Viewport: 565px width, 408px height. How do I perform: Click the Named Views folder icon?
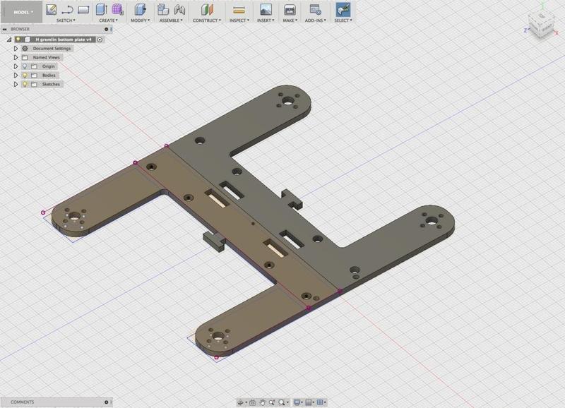click(x=25, y=57)
